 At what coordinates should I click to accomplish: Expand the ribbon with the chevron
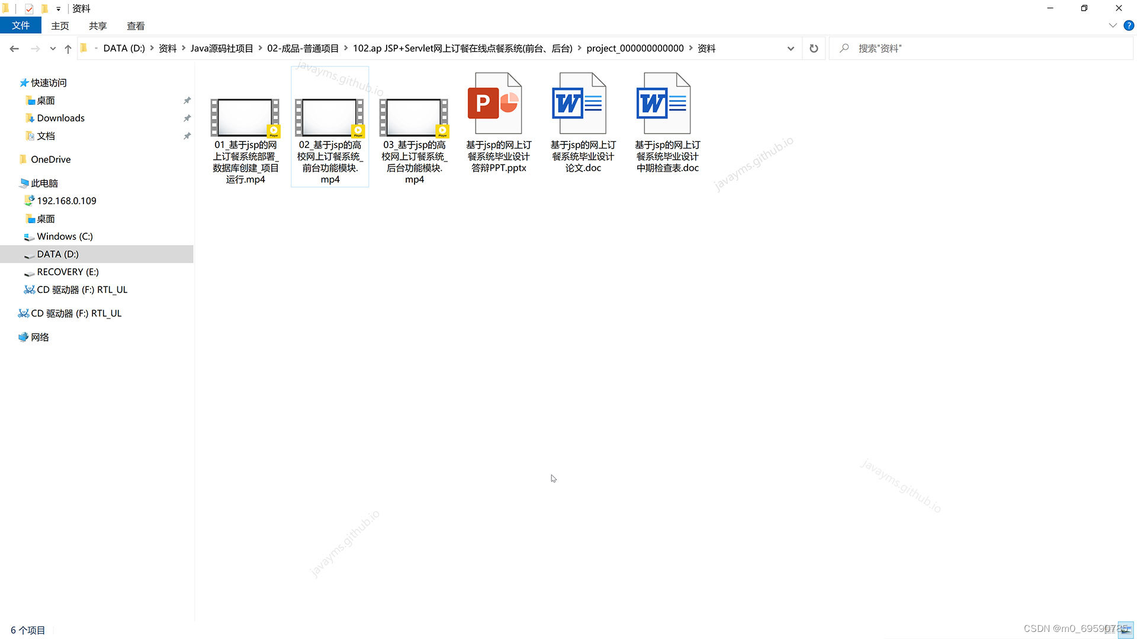click(1112, 25)
